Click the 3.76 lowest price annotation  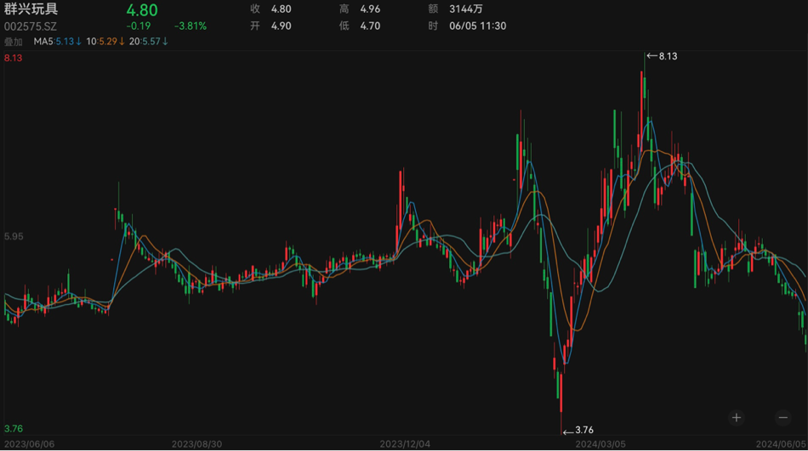pos(578,430)
